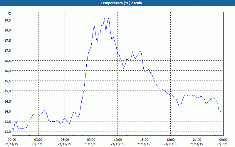Click the 15,0 axis label
The height and width of the screenshot is (147, 235).
pyautogui.click(x=8, y=91)
